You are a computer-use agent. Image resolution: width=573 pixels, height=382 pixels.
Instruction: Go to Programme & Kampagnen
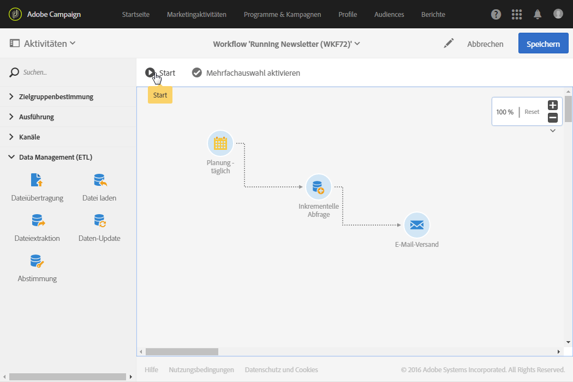(x=282, y=15)
